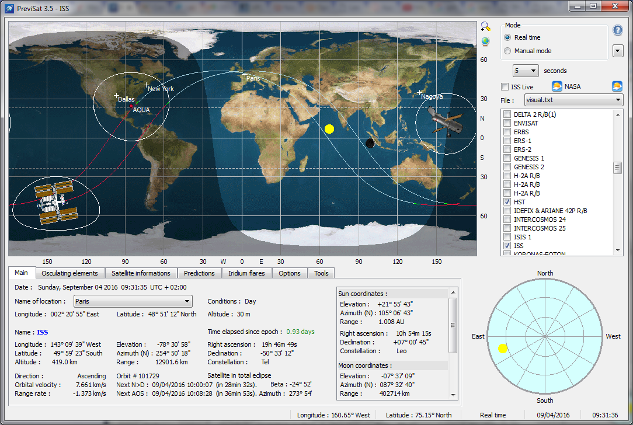Open the Satellite informations tab
This screenshot has width=633, height=425.
[x=141, y=273]
